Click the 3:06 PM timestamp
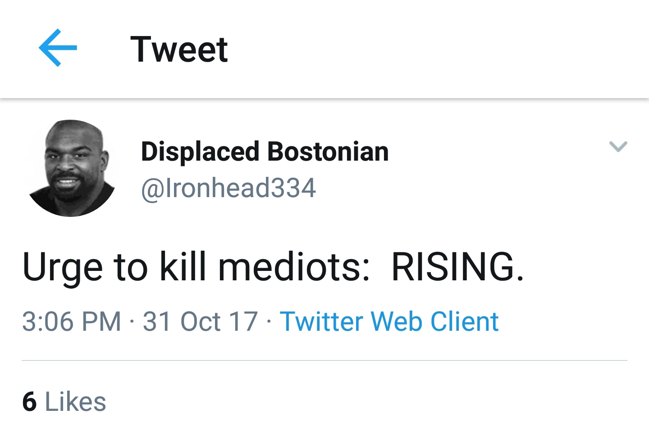The image size is (649, 432). (72, 321)
